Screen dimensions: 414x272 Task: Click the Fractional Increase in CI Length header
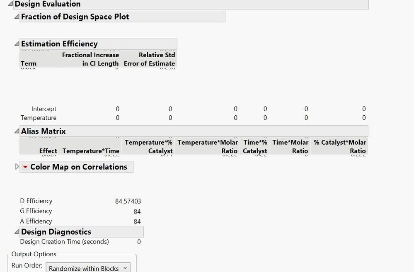point(90,59)
